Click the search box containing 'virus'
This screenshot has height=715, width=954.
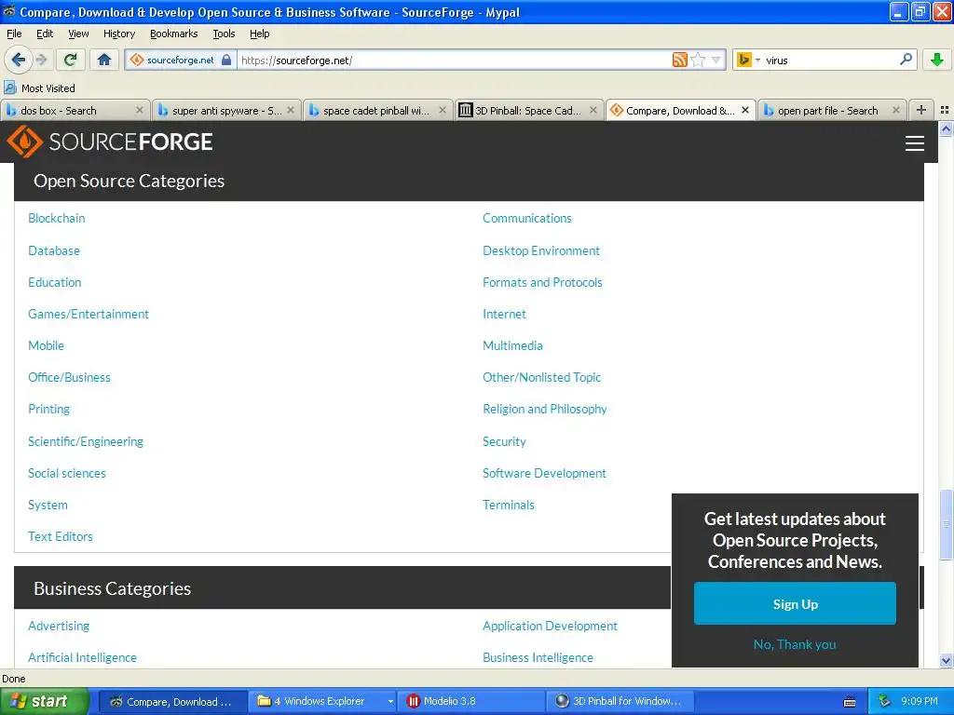830,60
